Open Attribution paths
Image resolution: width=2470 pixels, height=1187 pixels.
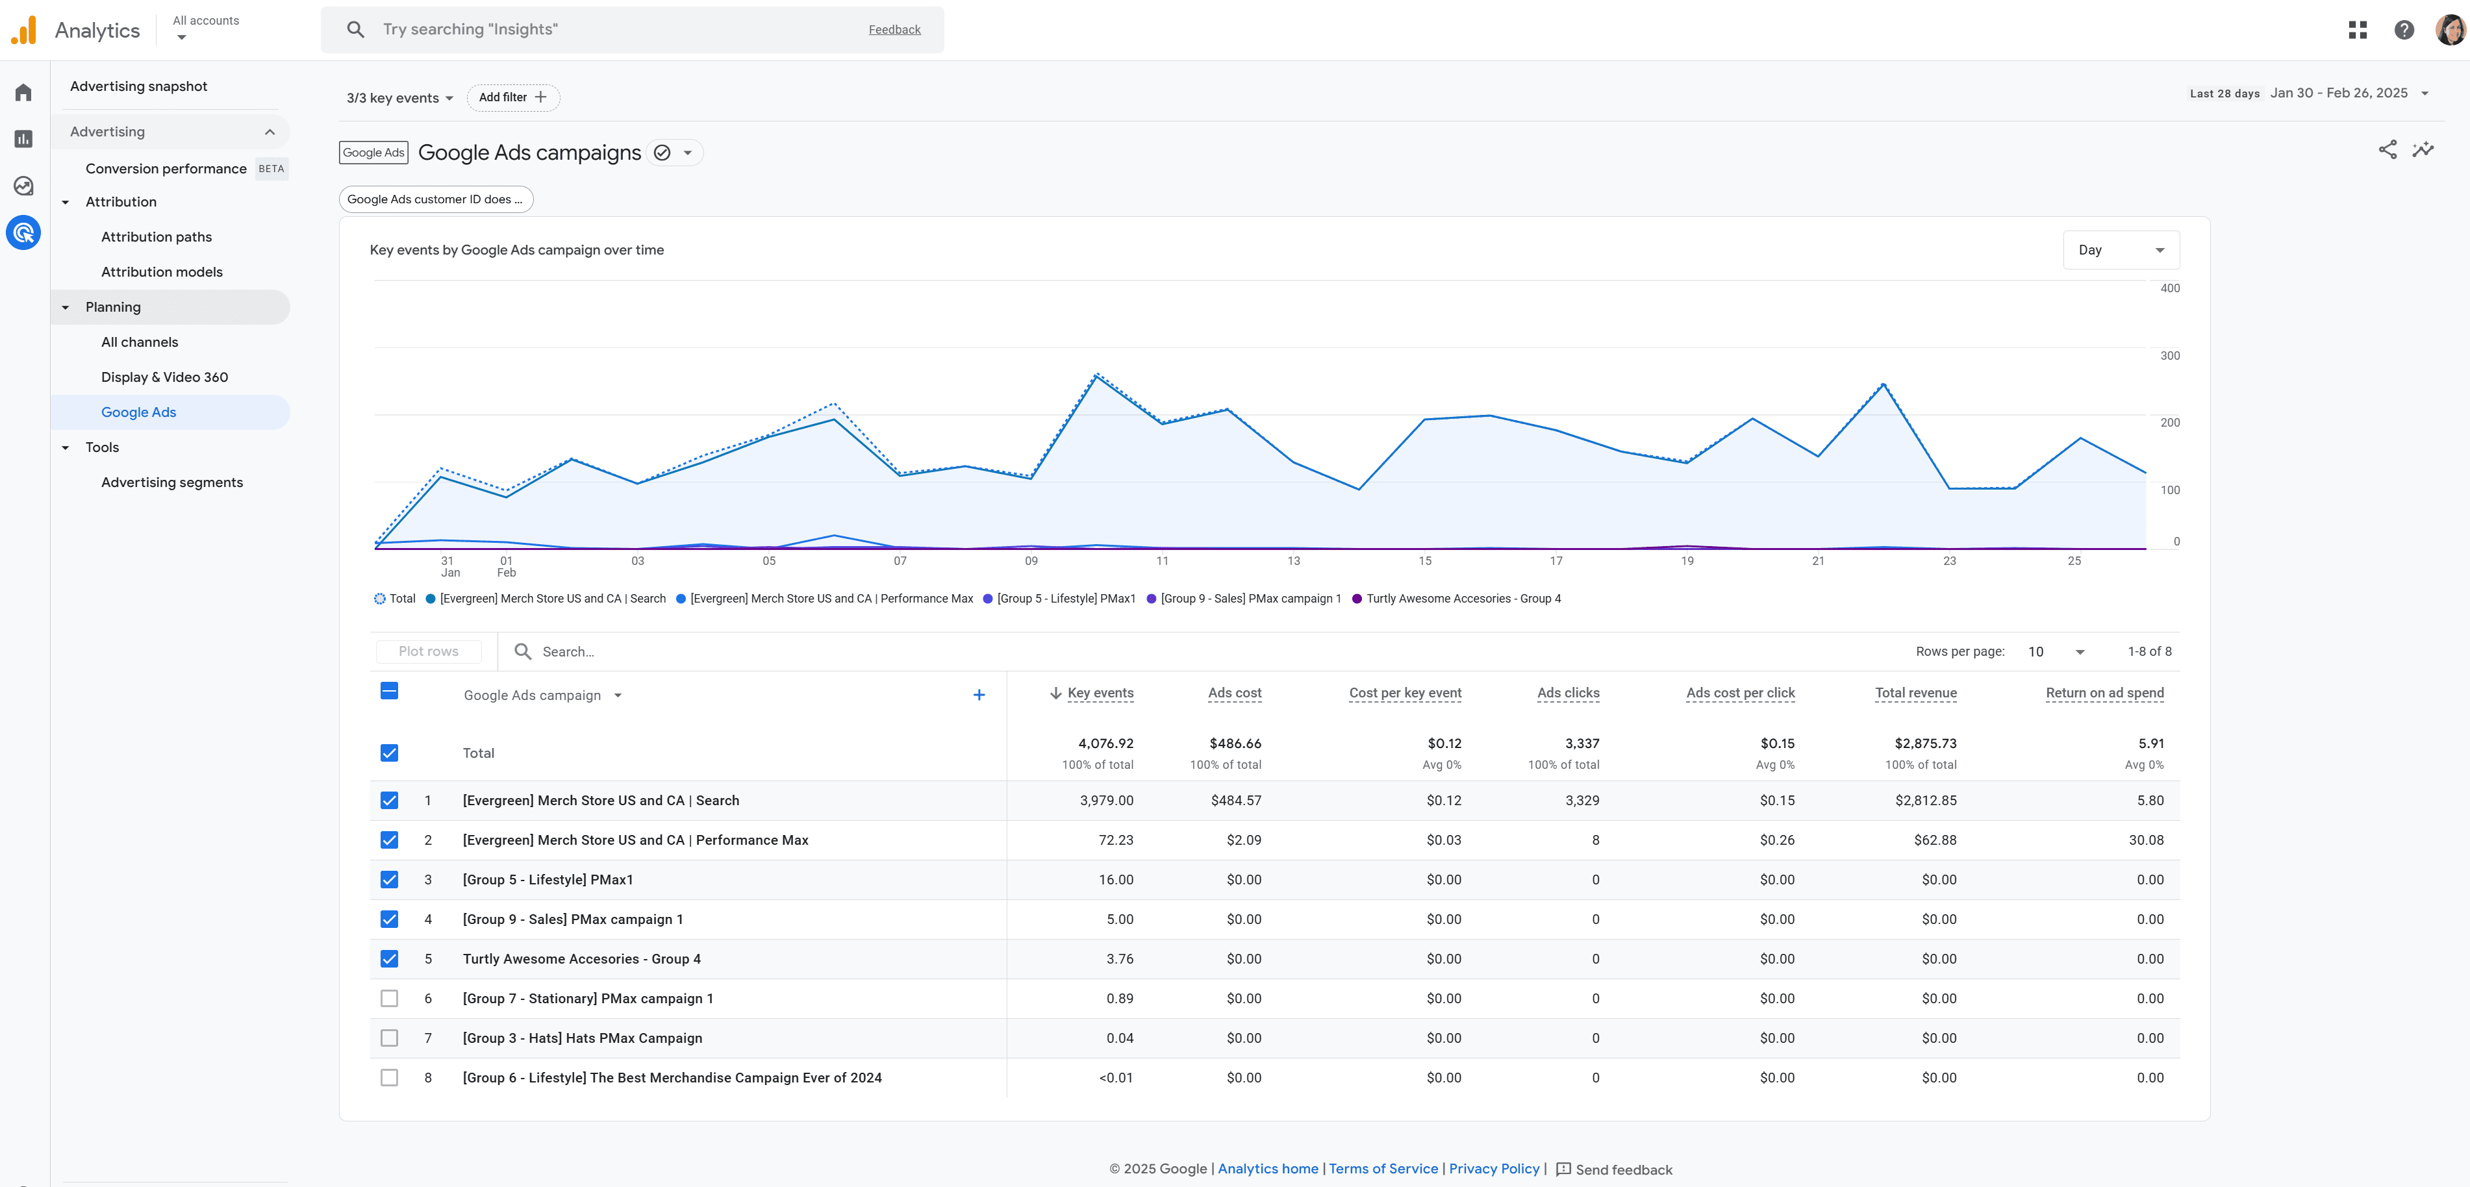[x=157, y=237]
